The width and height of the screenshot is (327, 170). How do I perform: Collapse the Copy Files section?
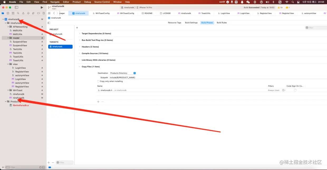point(80,67)
